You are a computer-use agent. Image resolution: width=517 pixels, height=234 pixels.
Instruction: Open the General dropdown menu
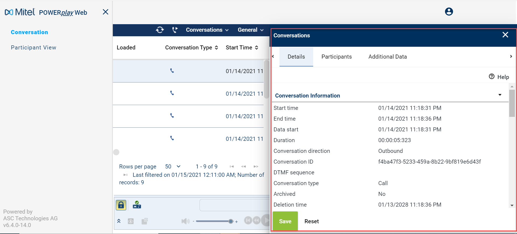coord(250,30)
